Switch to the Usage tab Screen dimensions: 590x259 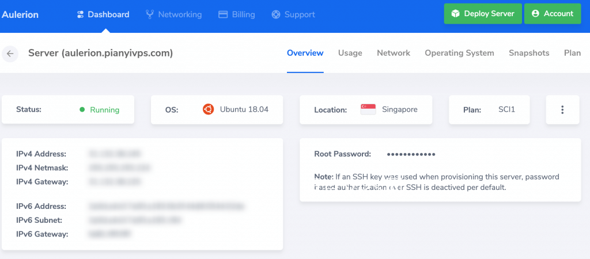tap(350, 53)
